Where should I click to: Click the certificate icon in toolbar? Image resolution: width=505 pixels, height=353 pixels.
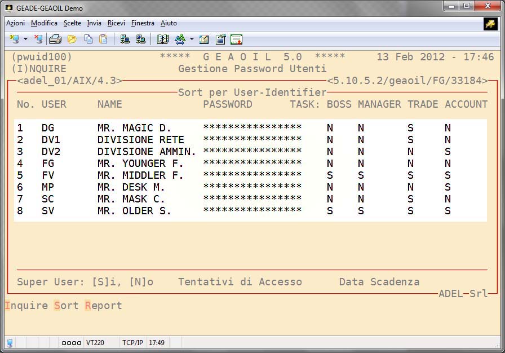pyautogui.click(x=236, y=39)
